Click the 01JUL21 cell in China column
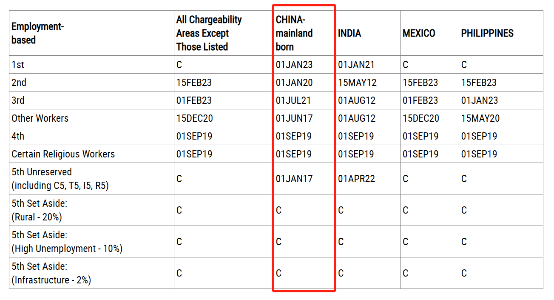The width and height of the screenshot is (554, 300). [x=293, y=100]
